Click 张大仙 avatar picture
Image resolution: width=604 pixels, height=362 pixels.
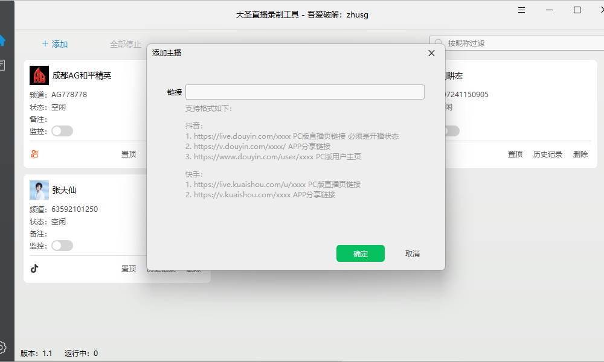point(39,190)
